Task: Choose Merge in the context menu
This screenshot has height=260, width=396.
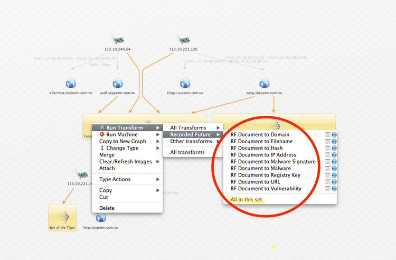Action: (107, 155)
